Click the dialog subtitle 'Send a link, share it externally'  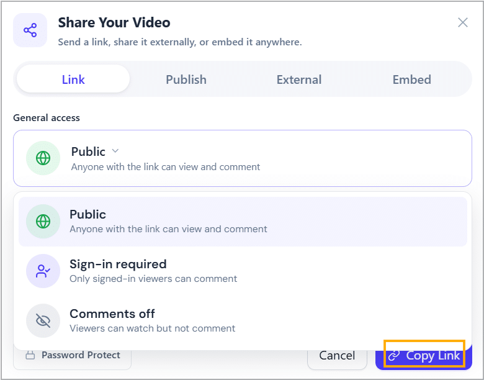coord(180,42)
